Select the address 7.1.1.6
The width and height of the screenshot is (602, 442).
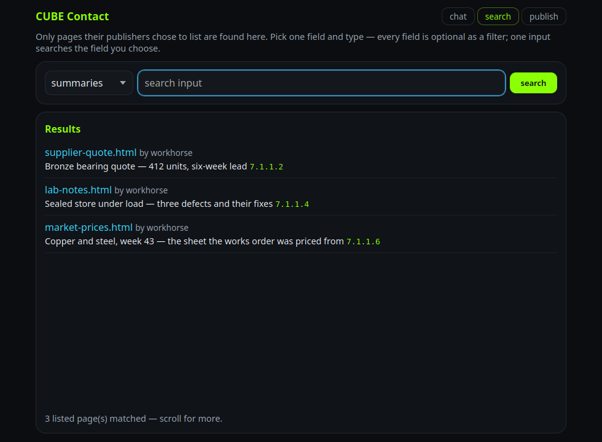click(363, 242)
